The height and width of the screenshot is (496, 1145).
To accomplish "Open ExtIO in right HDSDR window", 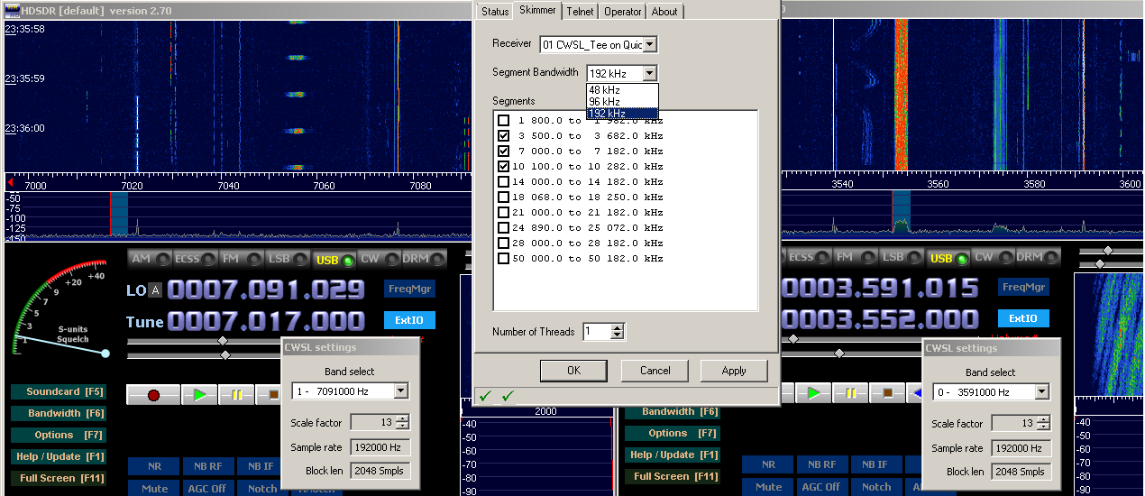I will [x=1023, y=318].
